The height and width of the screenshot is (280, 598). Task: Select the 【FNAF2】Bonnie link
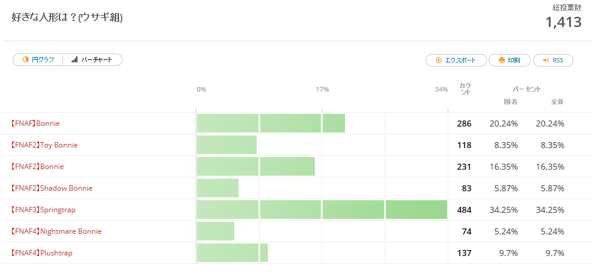pyautogui.click(x=37, y=167)
